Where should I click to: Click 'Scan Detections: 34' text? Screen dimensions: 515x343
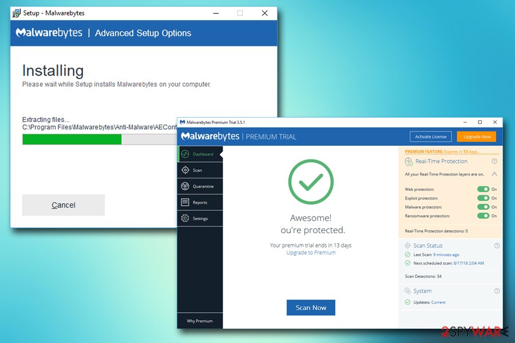(x=423, y=276)
